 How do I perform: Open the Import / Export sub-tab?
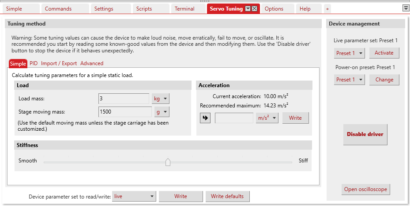pos(59,63)
